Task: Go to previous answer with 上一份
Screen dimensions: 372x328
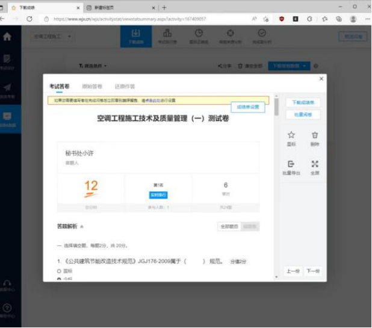Action: click(x=293, y=271)
